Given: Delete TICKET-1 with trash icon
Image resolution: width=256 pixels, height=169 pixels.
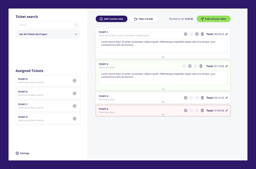Looking at the screenshot, I should pyautogui.click(x=202, y=34).
